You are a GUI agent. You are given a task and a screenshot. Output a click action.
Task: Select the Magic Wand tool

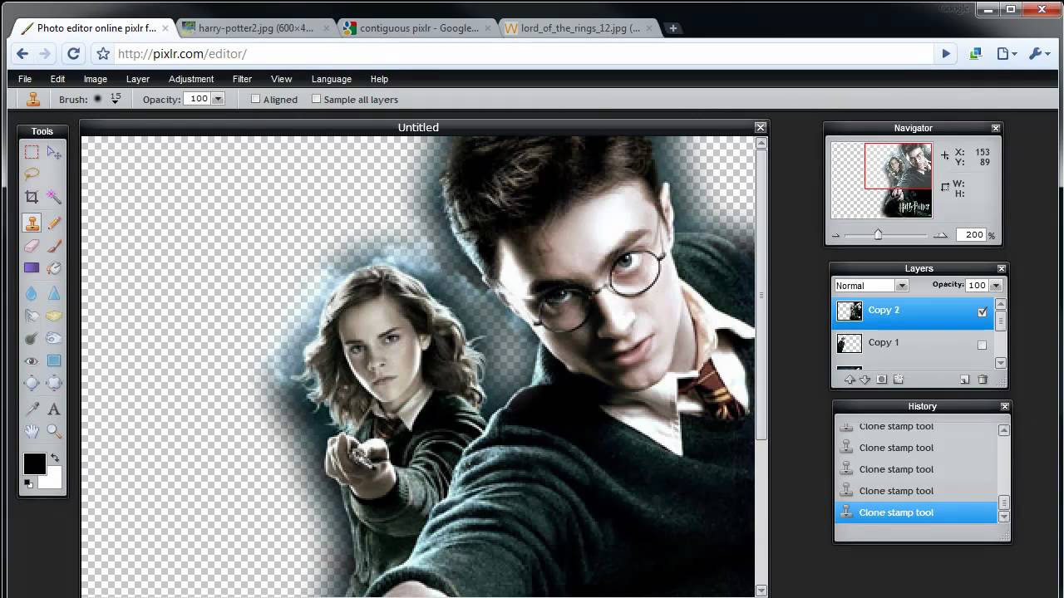click(54, 197)
